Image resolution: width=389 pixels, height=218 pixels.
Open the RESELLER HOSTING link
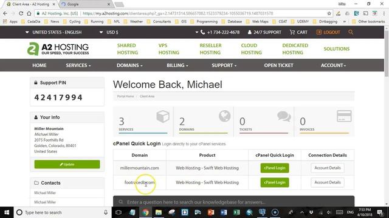tap(210, 48)
